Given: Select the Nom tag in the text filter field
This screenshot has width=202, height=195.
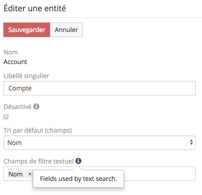Looking at the screenshot, I should [x=16, y=174].
